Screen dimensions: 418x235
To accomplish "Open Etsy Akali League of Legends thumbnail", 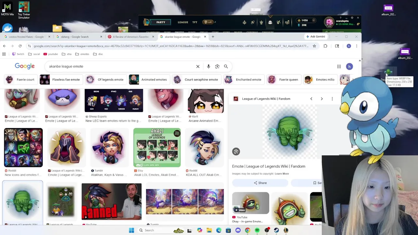I will pyautogui.click(x=157, y=148).
